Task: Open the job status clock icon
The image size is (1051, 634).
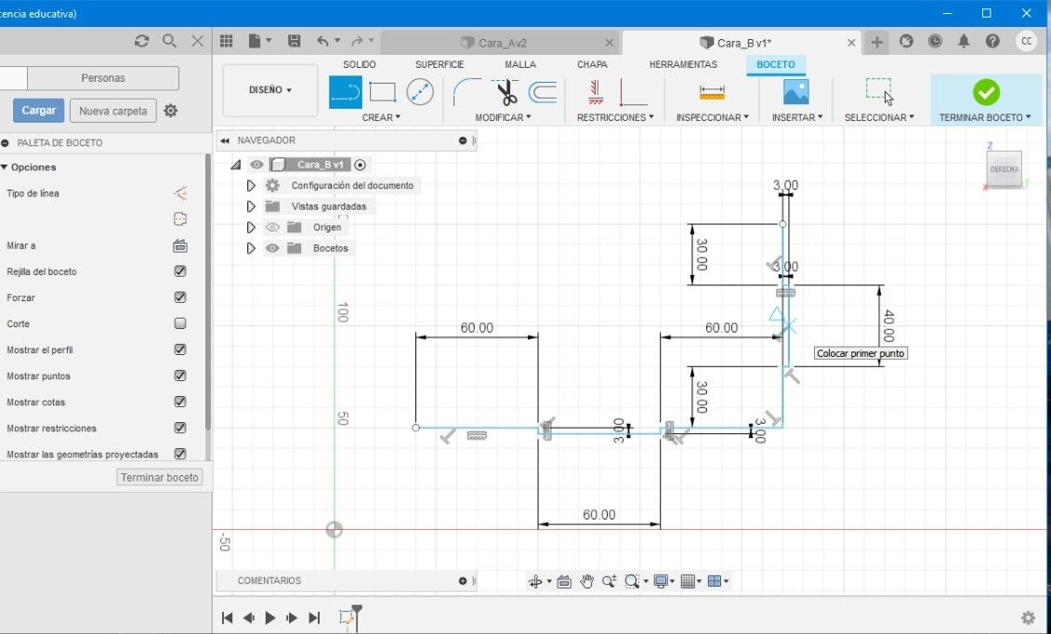Action: pyautogui.click(x=935, y=42)
